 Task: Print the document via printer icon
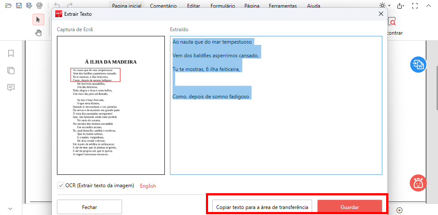coord(39,5)
